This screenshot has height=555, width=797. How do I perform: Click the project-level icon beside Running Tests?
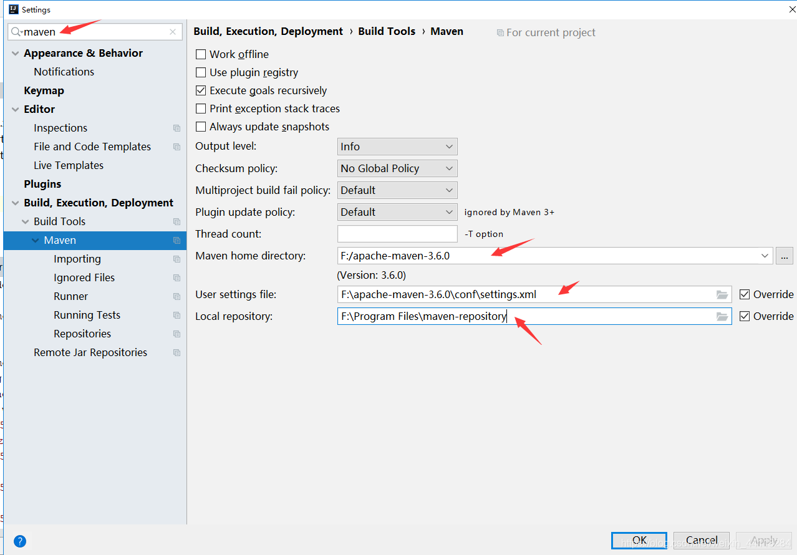tap(176, 315)
